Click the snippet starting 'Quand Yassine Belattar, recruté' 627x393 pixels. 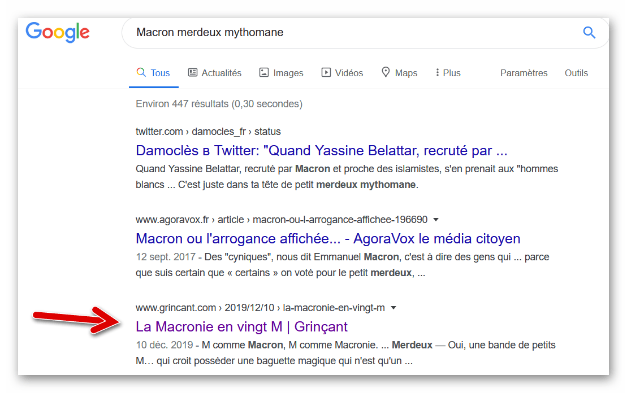pyautogui.click(x=347, y=177)
